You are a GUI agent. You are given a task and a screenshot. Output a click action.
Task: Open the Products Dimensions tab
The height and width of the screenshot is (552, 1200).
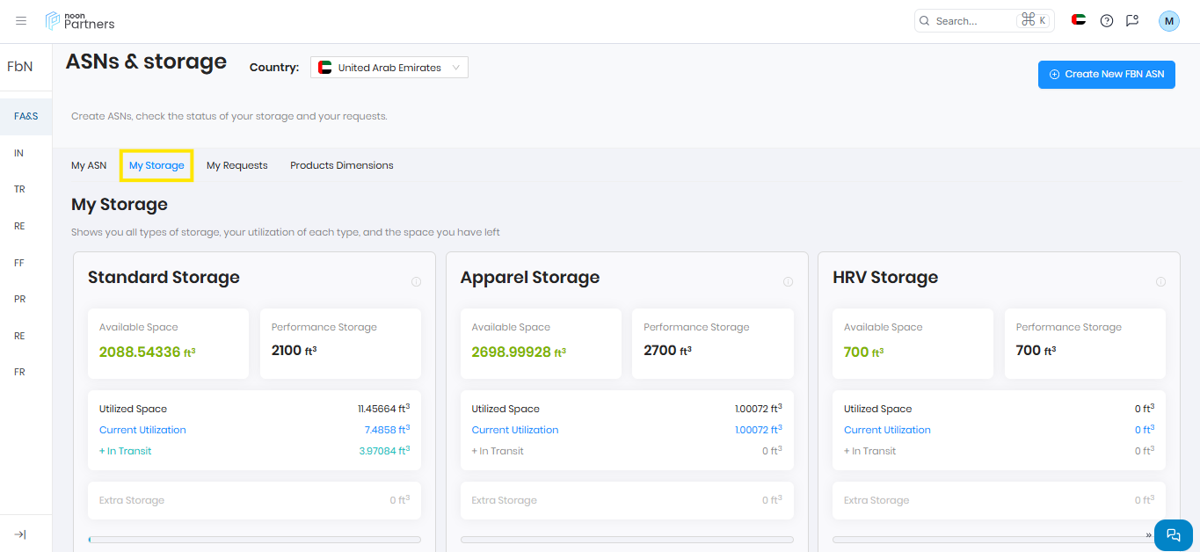pos(342,165)
